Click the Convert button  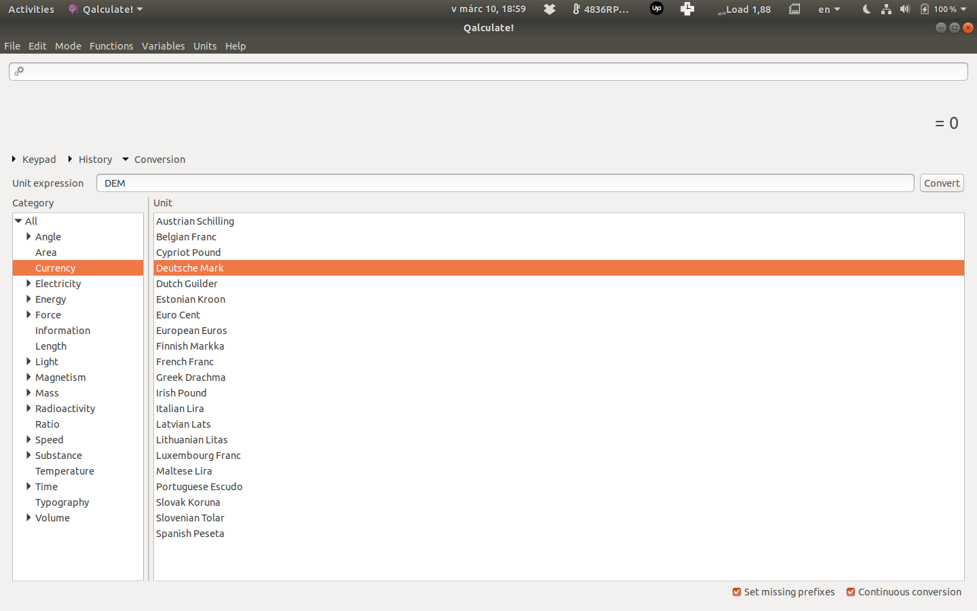click(x=942, y=183)
